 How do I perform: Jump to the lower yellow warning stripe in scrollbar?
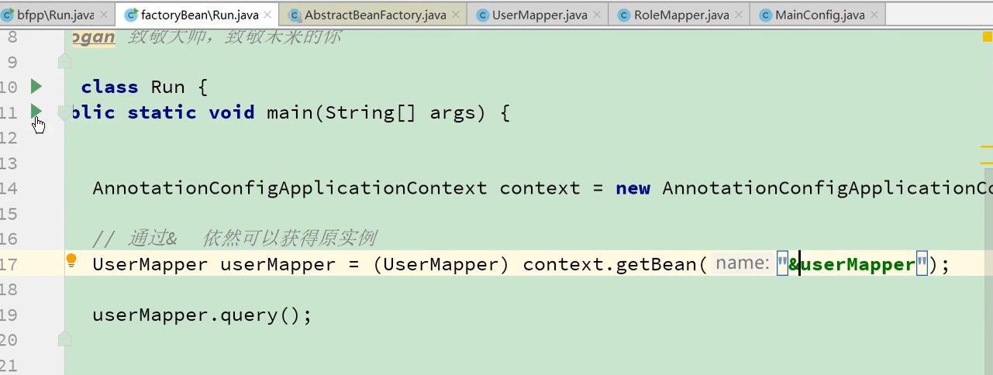987,163
